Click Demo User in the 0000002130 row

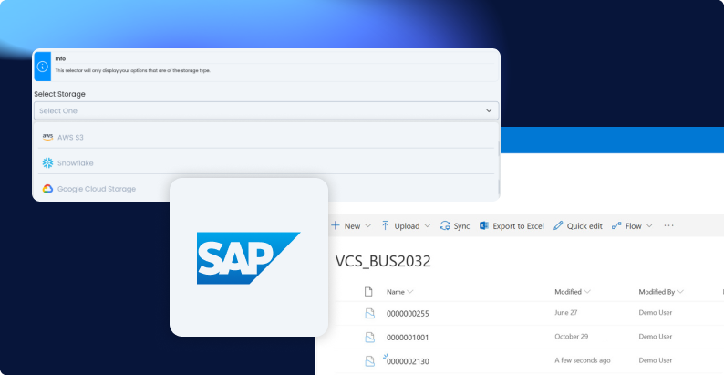pyautogui.click(x=656, y=360)
